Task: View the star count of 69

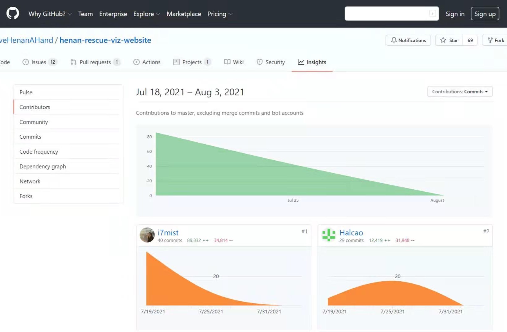Action: point(470,40)
